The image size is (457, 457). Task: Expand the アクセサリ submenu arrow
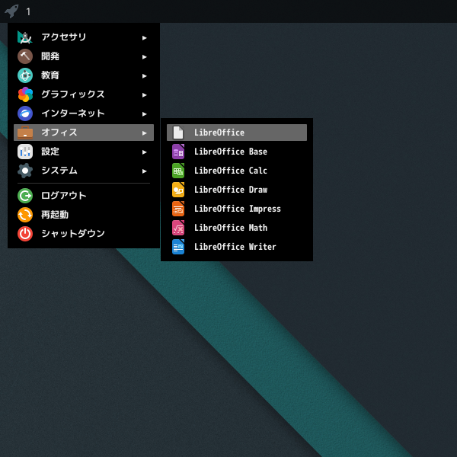pyautogui.click(x=144, y=38)
